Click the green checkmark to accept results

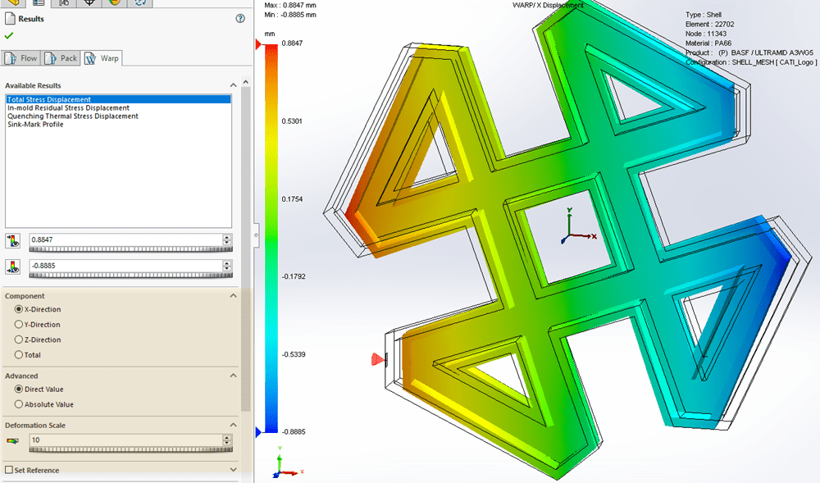[x=9, y=36]
